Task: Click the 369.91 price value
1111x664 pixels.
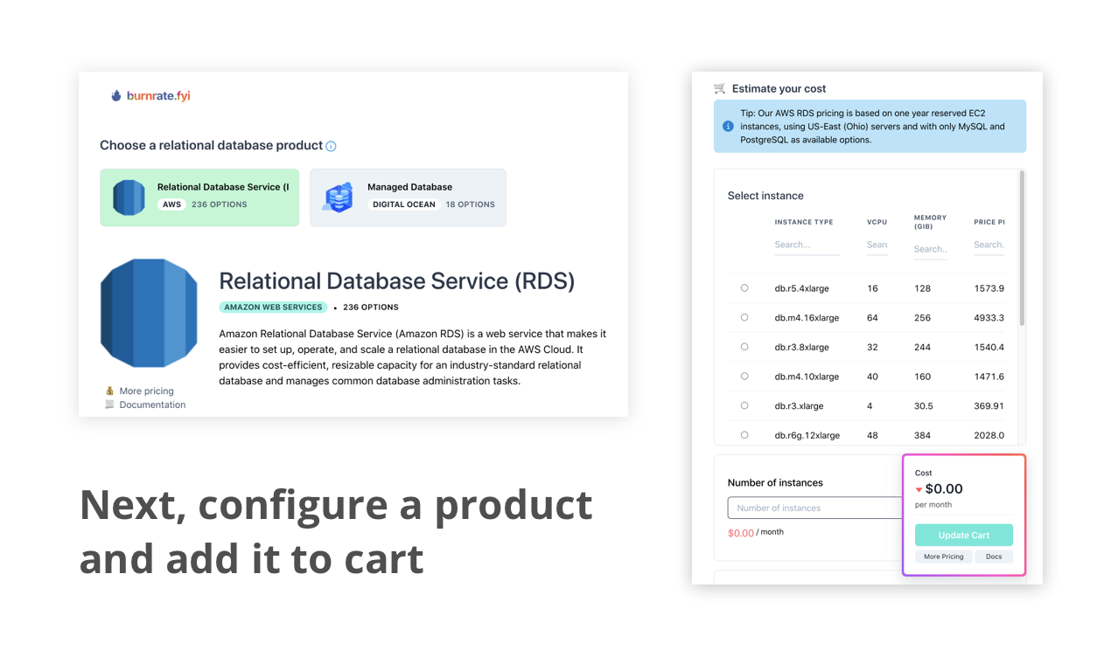Action: coord(989,406)
